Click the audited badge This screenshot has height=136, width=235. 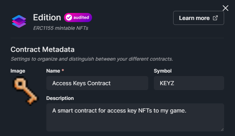pos(78,18)
